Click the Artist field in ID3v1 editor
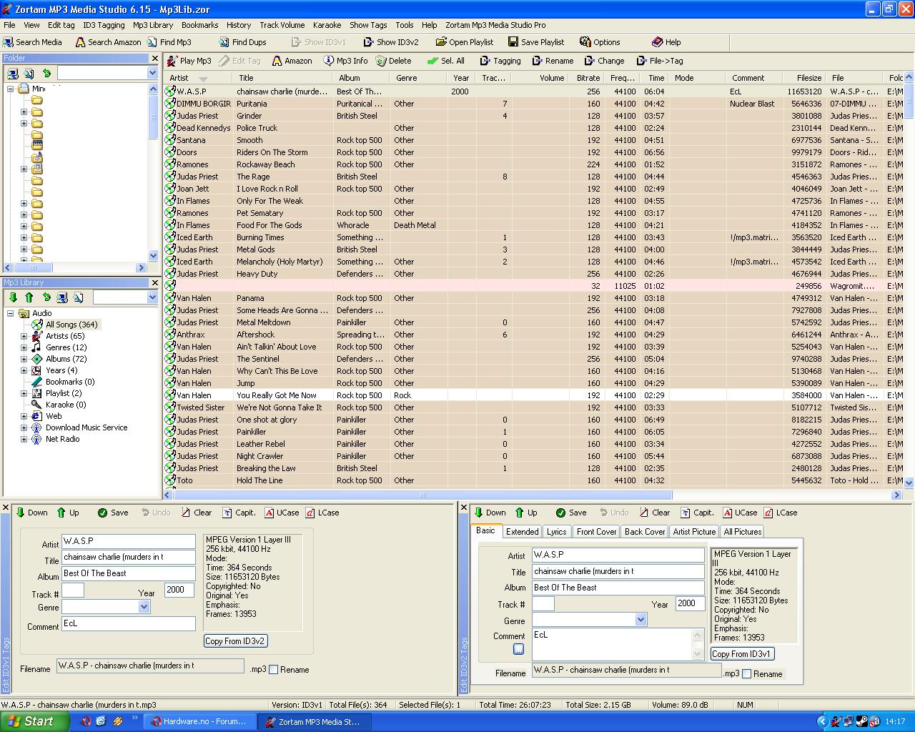915x732 pixels. coord(128,541)
